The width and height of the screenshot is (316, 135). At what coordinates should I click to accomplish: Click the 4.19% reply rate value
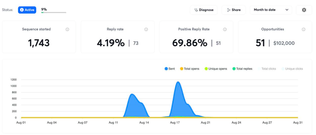(x=111, y=43)
